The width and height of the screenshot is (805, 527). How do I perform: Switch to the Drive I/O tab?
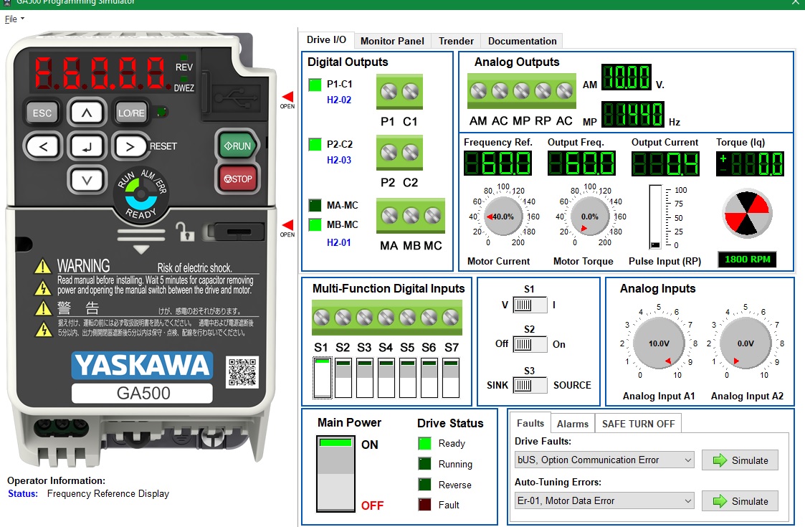point(327,40)
